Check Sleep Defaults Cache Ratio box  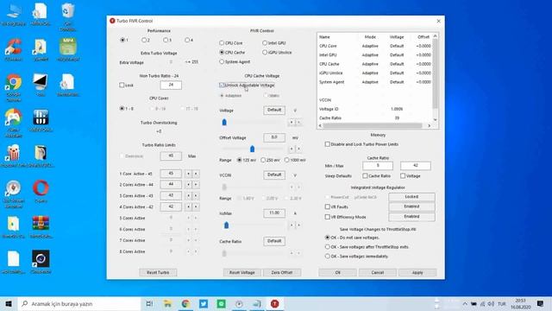[365, 175]
